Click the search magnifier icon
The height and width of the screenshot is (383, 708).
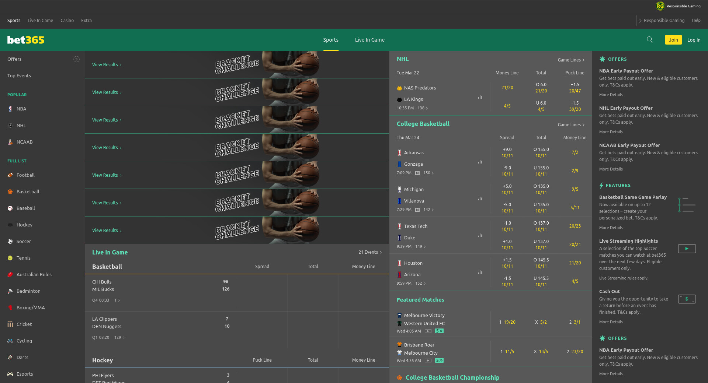[x=649, y=40]
